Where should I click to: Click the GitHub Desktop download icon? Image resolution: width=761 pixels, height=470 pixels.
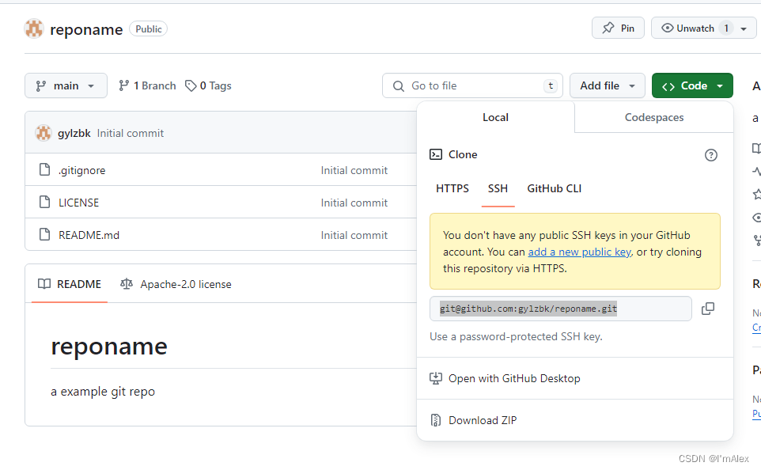click(436, 379)
